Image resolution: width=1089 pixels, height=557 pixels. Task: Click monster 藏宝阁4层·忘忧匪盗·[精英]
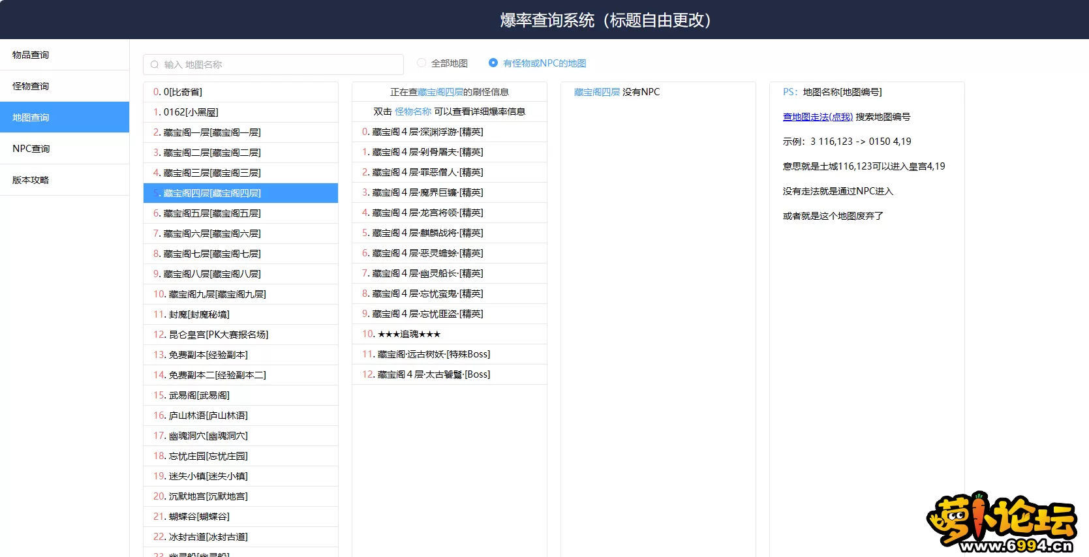(x=450, y=314)
